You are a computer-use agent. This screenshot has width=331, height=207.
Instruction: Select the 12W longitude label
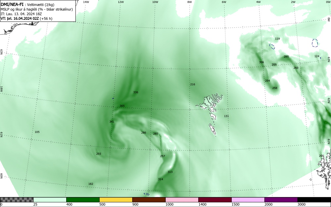click(x=121, y=2)
